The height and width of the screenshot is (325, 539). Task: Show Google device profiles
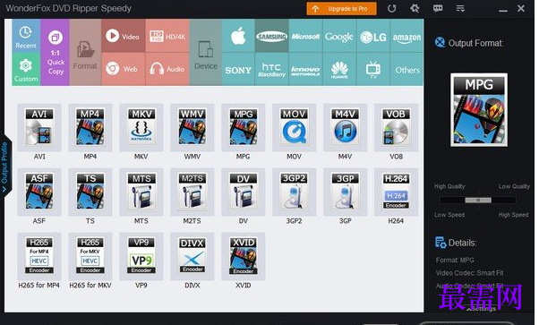[339, 36]
